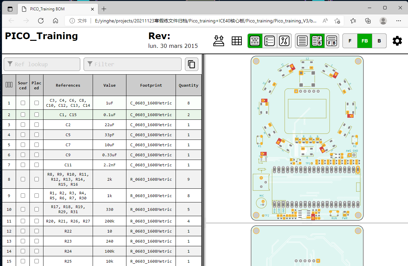Image resolution: width=408 pixels, height=266 pixels.
Task: Go to browser home page
Action: click(56, 21)
